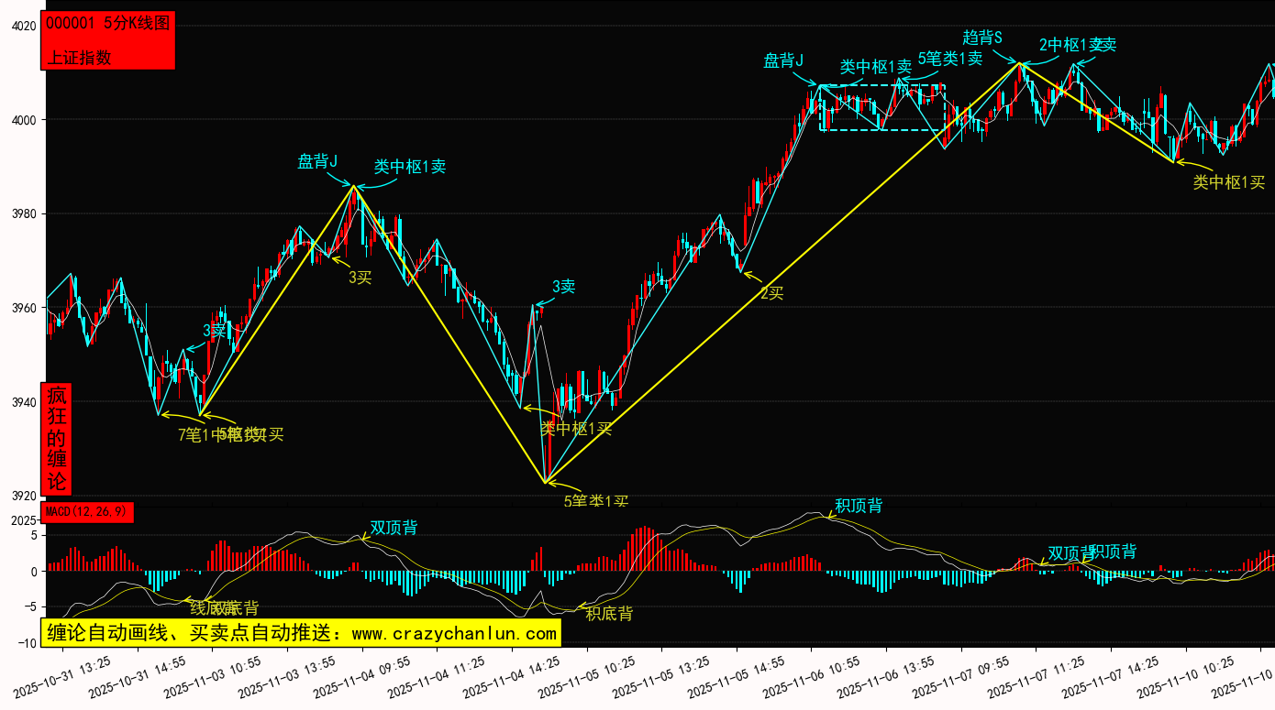Click the '5笔类1买' label at the chart low
1275x710 pixels.
(595, 501)
